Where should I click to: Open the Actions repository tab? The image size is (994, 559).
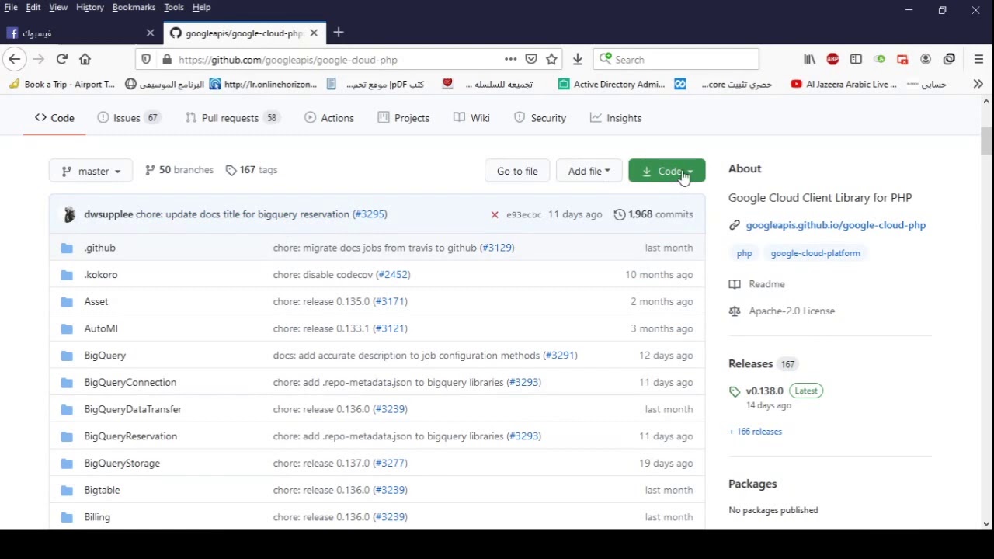coord(329,118)
